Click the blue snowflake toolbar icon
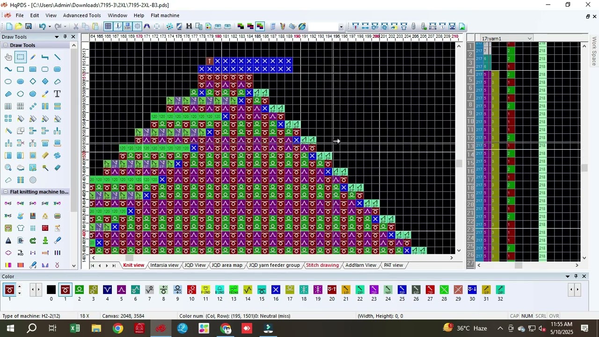This screenshot has height=337, width=599. [x=169, y=27]
